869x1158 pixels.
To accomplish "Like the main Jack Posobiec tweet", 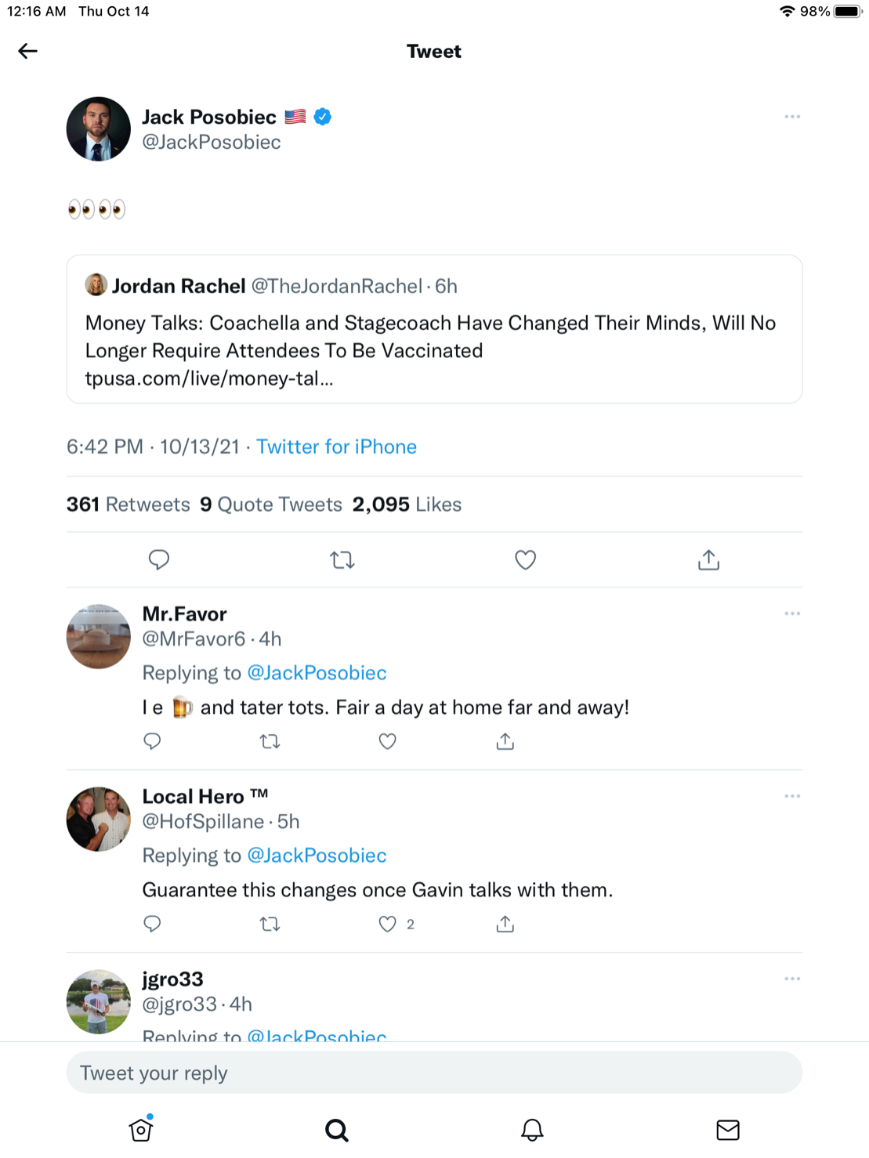I will [x=525, y=559].
